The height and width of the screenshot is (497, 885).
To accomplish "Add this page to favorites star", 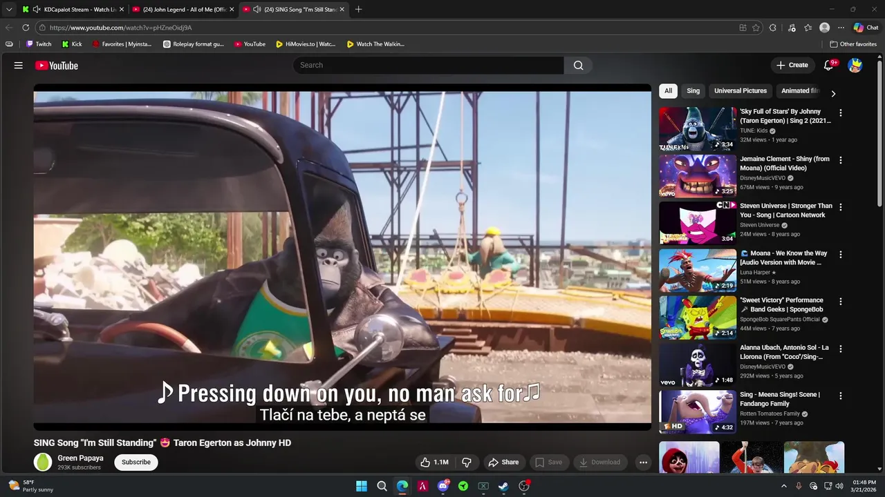I will click(756, 28).
